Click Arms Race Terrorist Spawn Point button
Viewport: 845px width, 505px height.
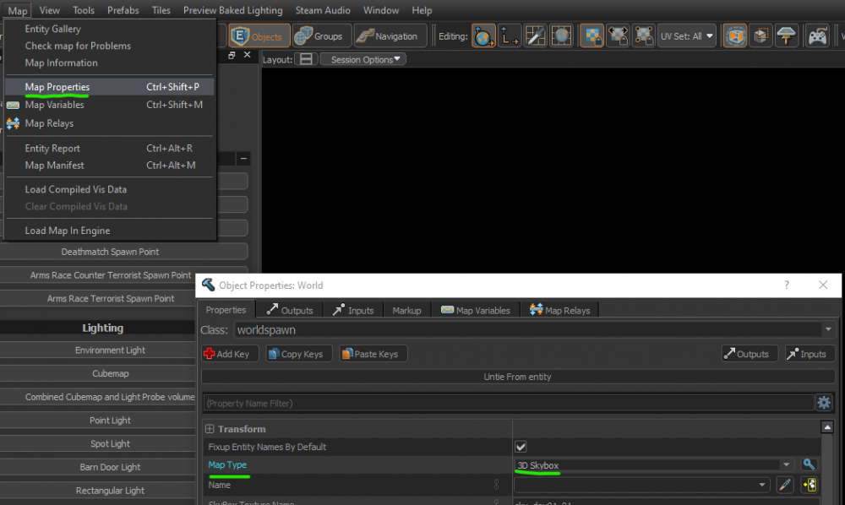(110, 298)
